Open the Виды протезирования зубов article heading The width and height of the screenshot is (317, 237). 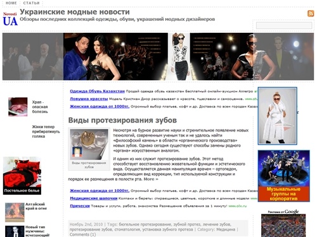click(x=122, y=120)
